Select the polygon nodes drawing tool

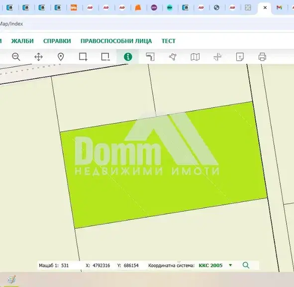[173, 57]
